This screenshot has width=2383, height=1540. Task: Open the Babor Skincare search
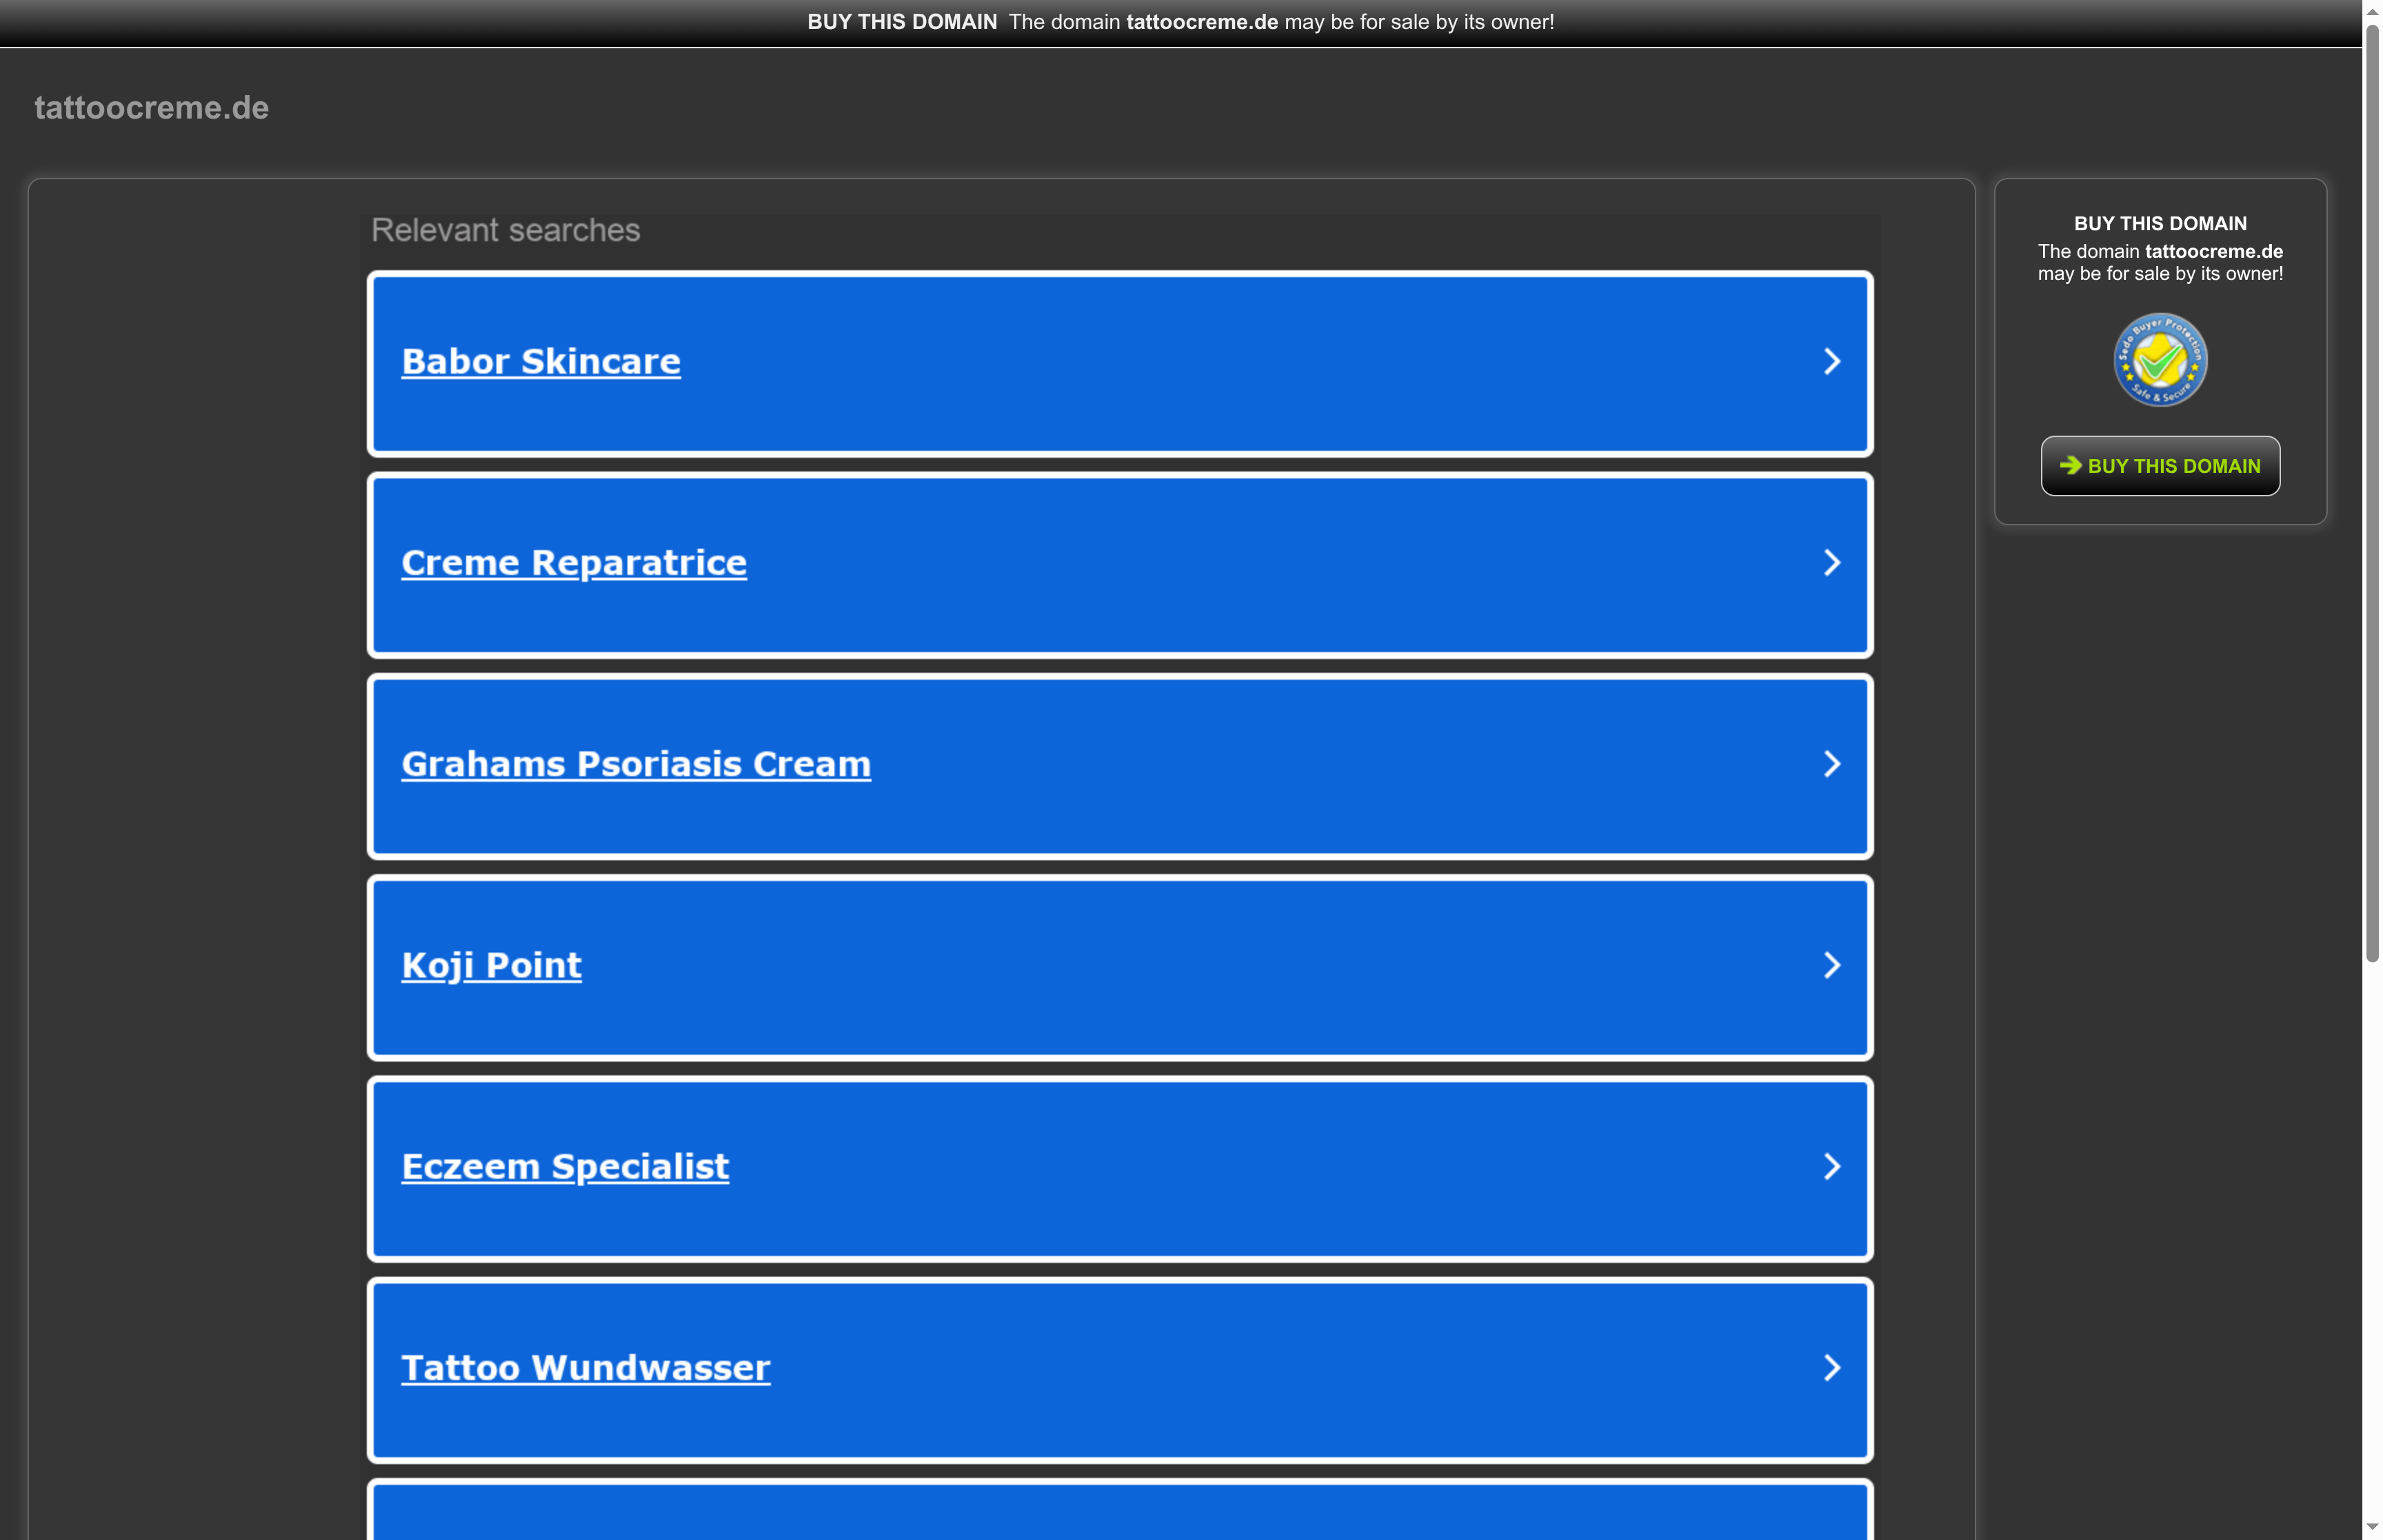pos(541,362)
